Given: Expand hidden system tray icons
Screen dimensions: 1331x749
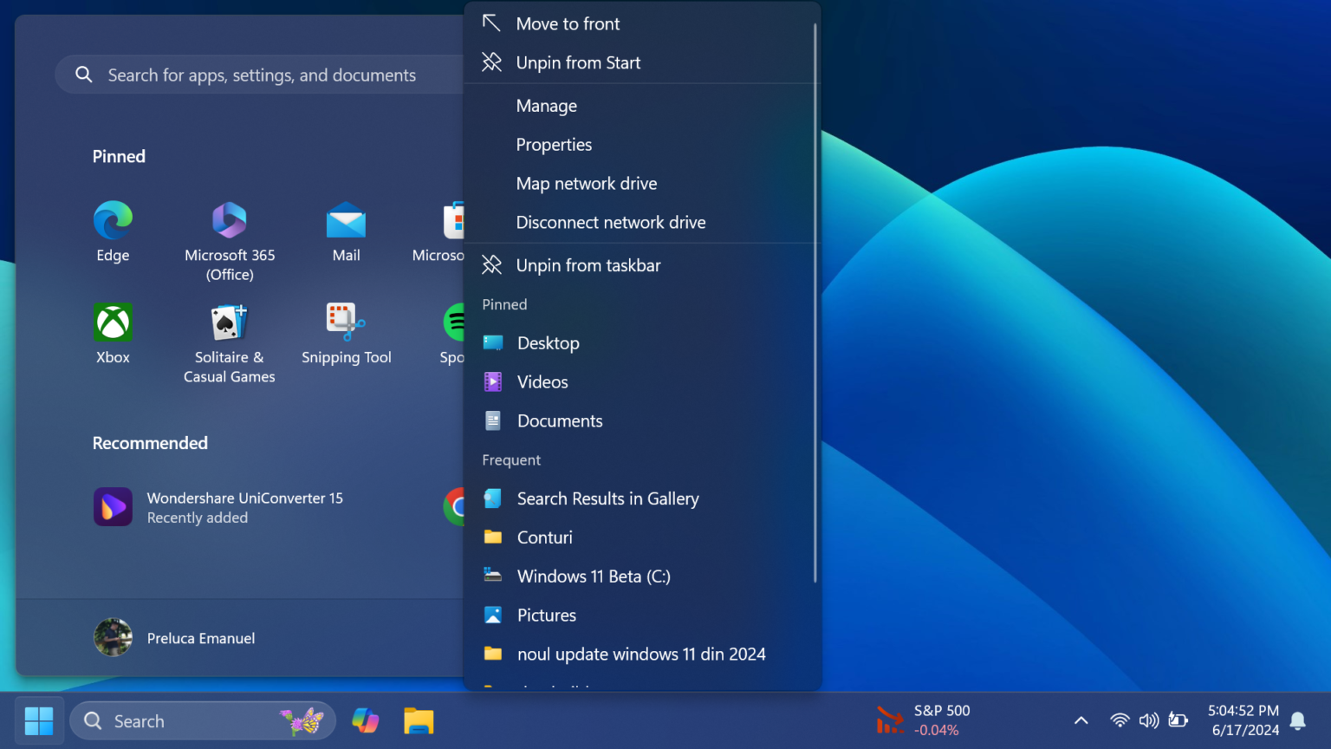Looking at the screenshot, I should pos(1081,720).
